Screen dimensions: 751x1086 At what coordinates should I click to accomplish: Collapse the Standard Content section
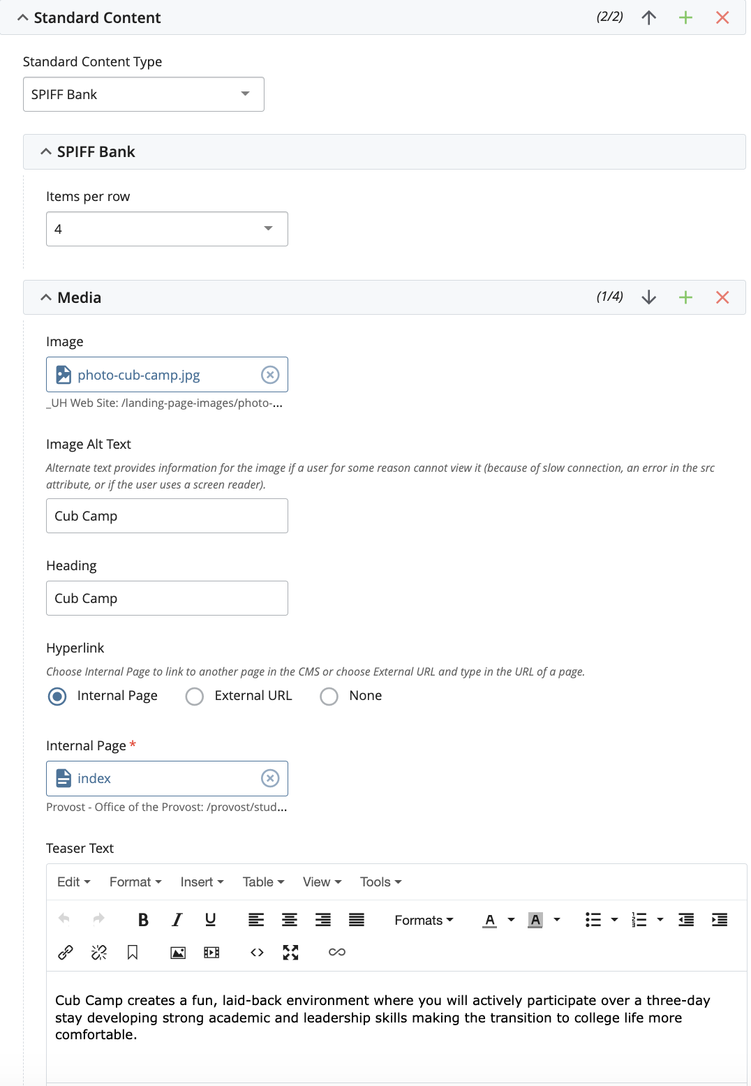tap(23, 17)
